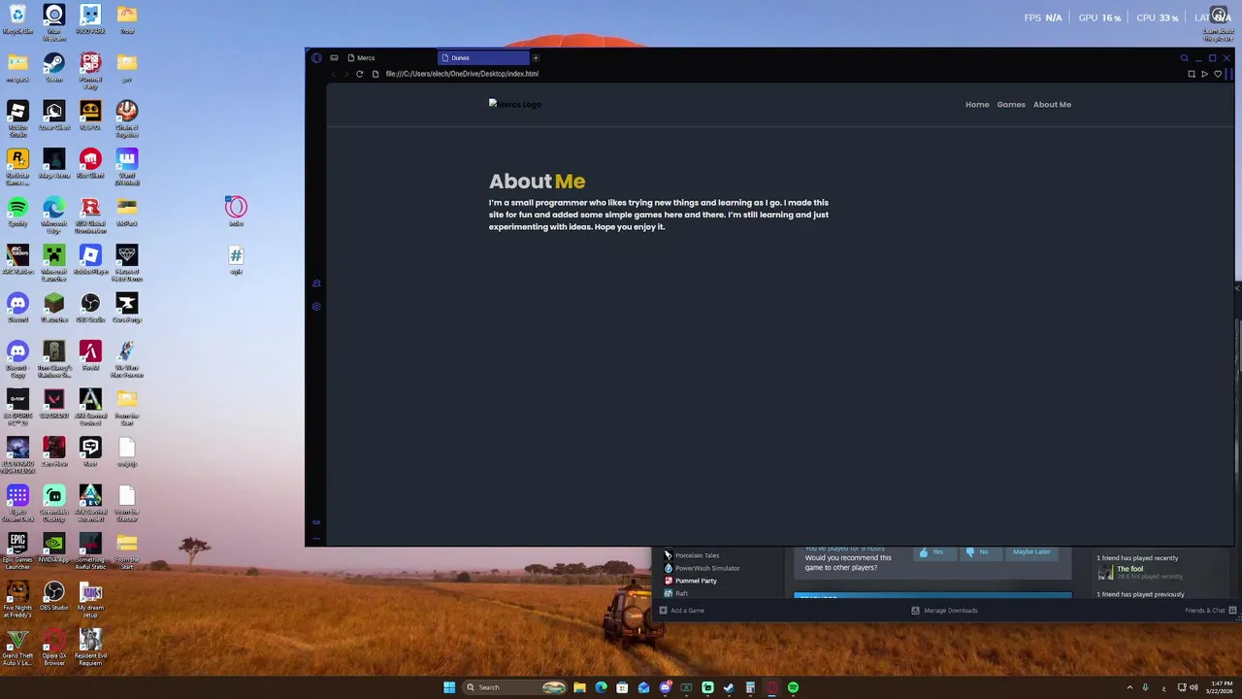1242x699 pixels.
Task: Select the Roblox Studio desktop icon
Action: [x=17, y=118]
